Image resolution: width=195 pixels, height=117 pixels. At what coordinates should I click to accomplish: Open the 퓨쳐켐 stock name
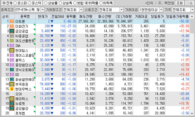(x=20, y=113)
